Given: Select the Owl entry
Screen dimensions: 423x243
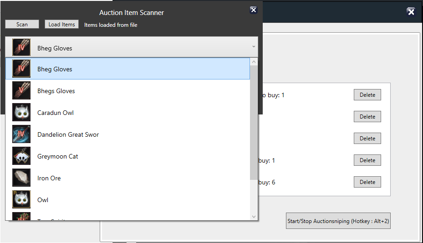Looking at the screenshot, I should [127, 200].
